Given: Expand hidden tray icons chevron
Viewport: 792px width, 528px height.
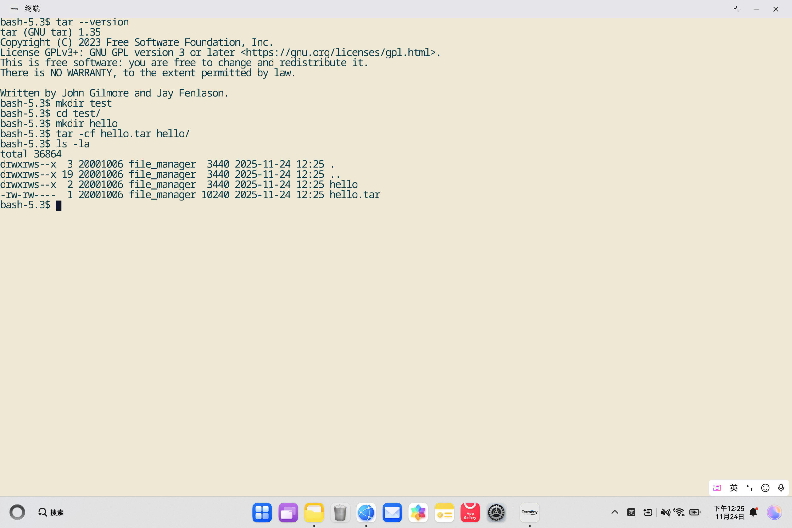Looking at the screenshot, I should [615, 512].
